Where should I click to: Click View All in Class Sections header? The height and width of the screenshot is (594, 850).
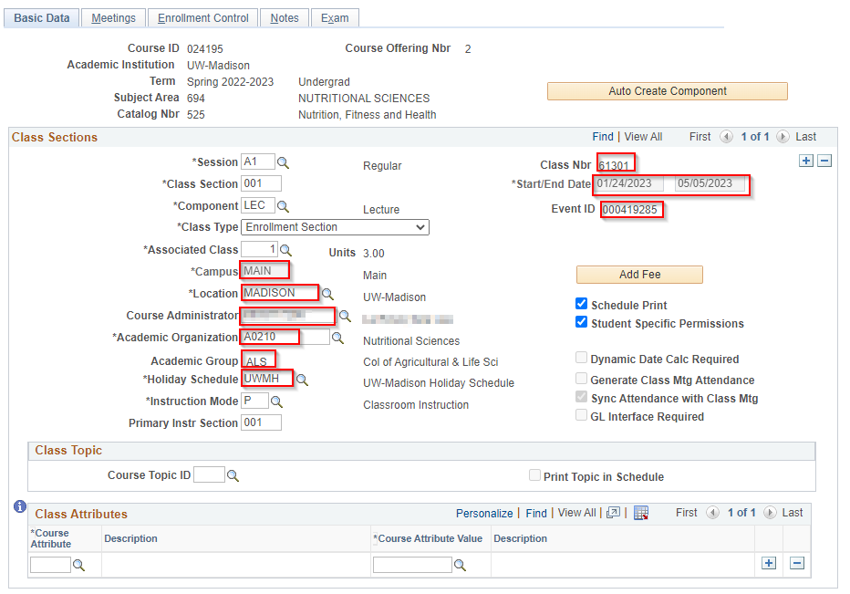point(644,137)
